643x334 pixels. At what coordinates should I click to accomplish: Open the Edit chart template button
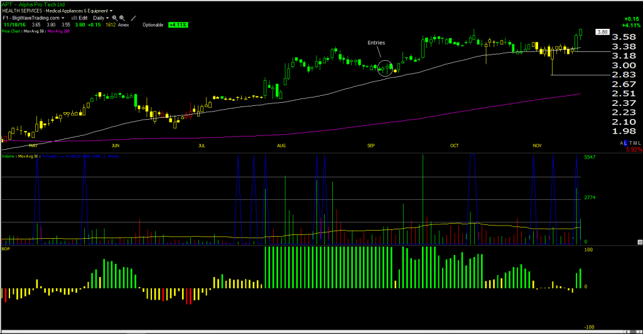[x=84, y=18]
